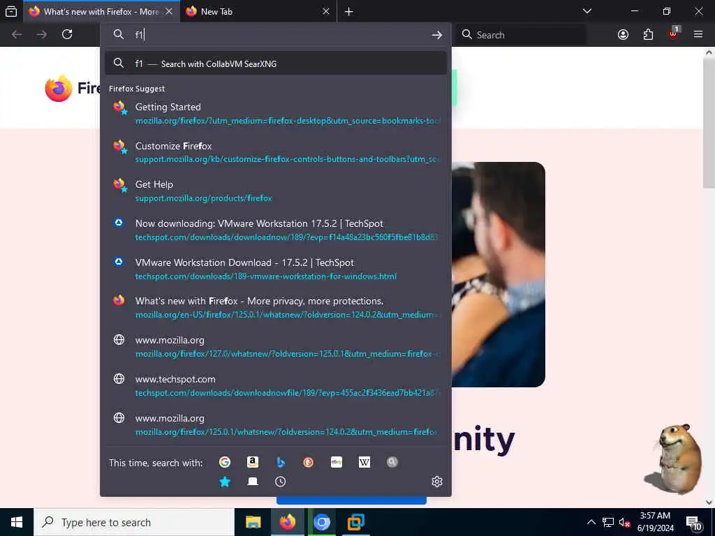This screenshot has width=715, height=536.
Task: Open the Firefox account icon
Action: (x=623, y=35)
